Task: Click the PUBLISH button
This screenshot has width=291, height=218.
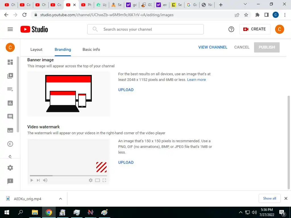Action: (x=267, y=47)
